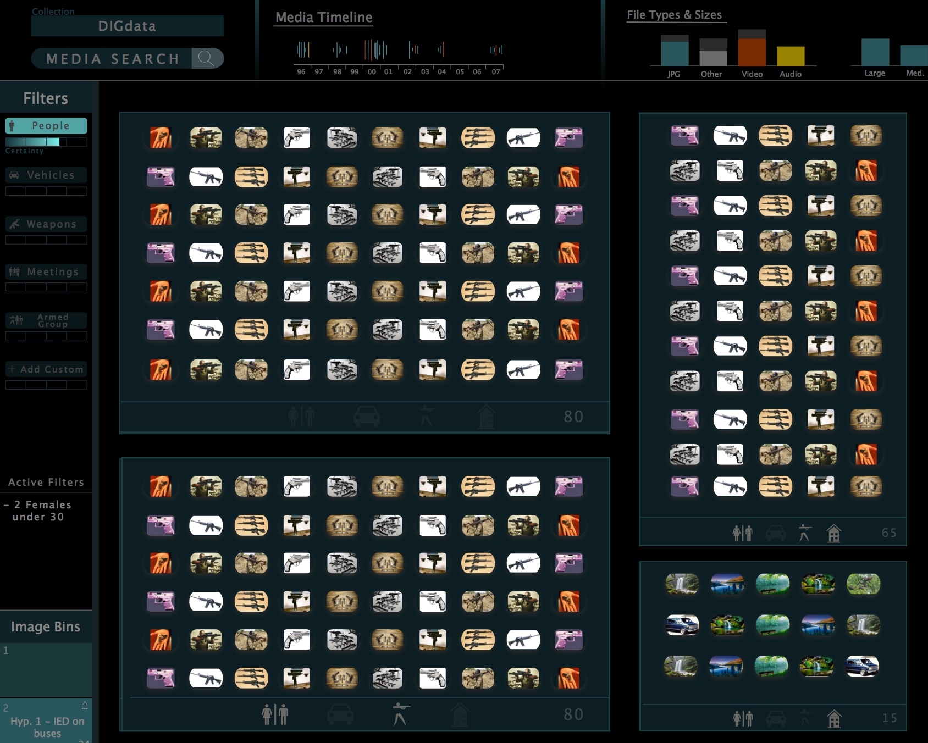Select the orange Video bar in the chart
Viewport: 928px width, 743px height.
coord(752,52)
